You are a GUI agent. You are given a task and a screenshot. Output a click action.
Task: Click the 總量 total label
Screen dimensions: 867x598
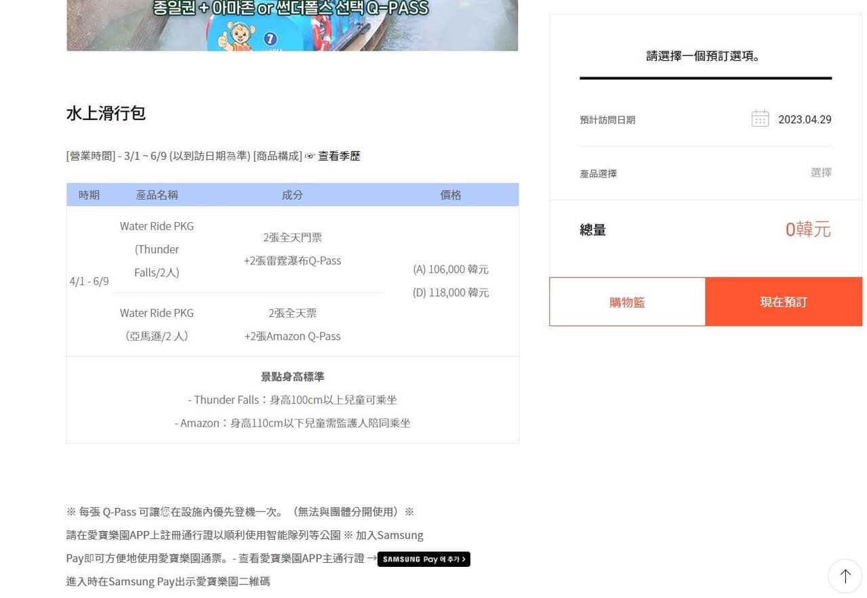tap(593, 230)
